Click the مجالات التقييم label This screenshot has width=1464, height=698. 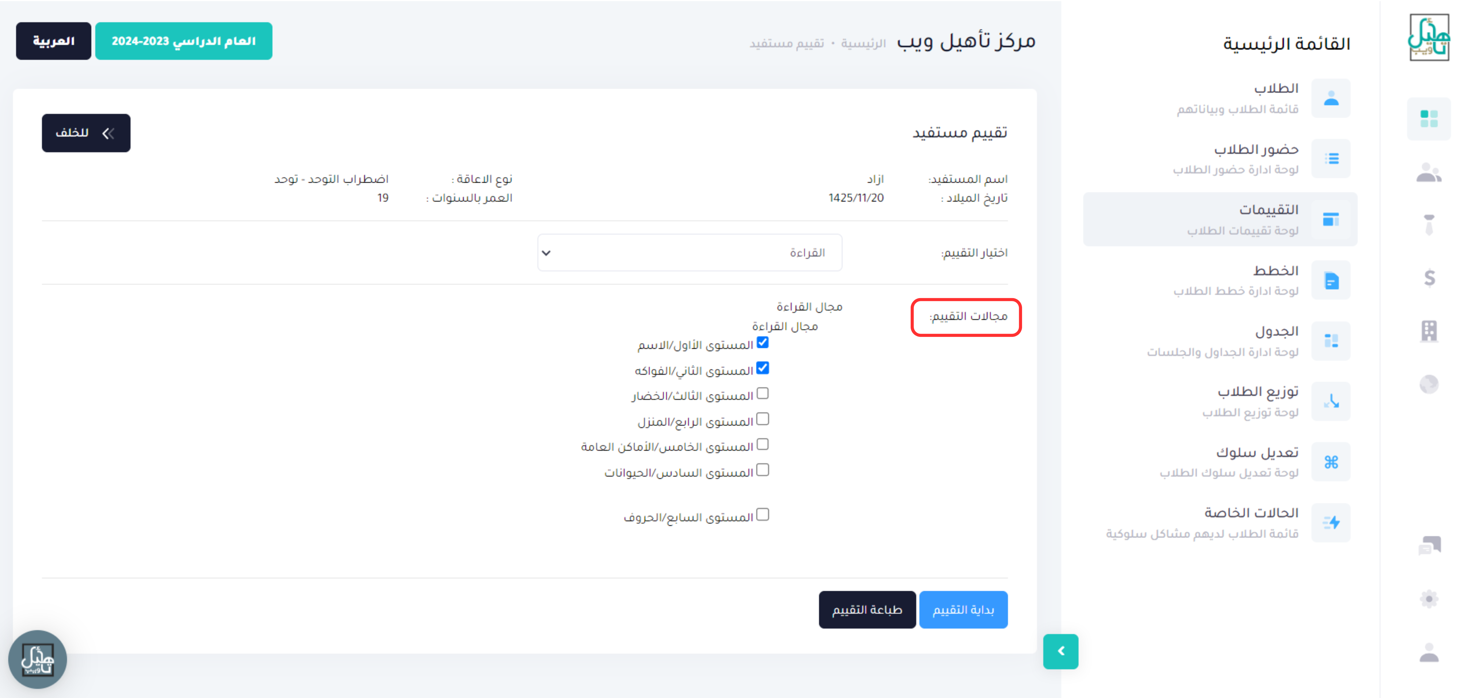pos(968,316)
